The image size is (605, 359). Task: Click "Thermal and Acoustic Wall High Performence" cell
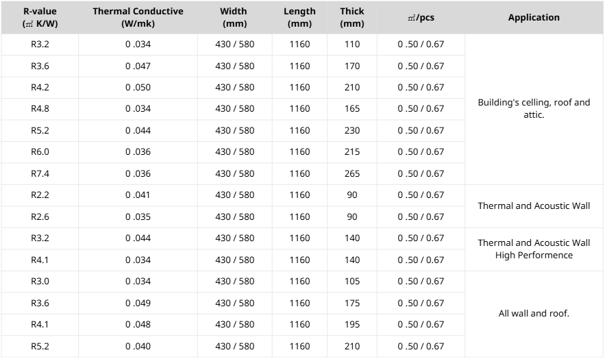(x=534, y=249)
